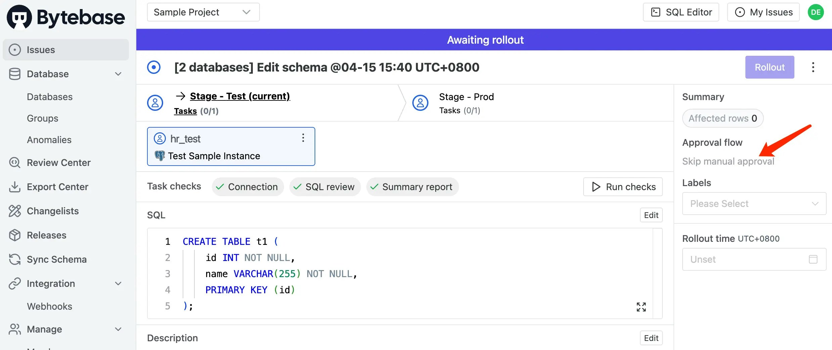Click the Stage - Test user icon

tap(155, 103)
